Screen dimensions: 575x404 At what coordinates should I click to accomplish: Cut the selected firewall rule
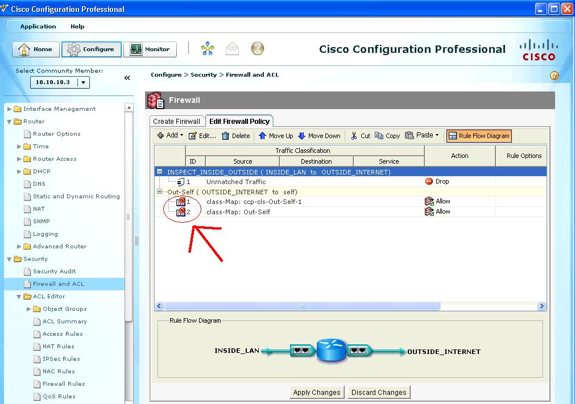coord(361,136)
